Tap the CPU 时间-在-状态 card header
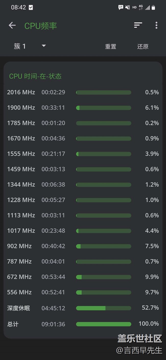 (35, 76)
